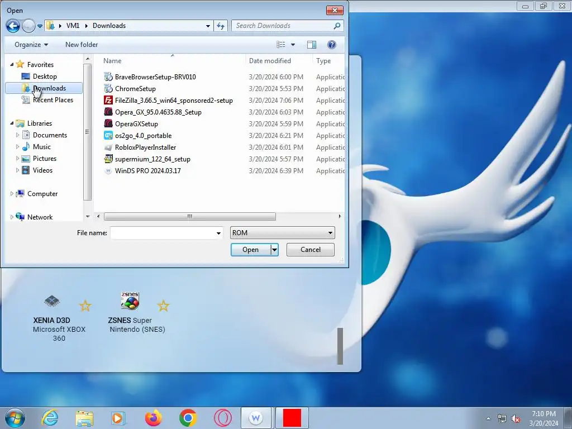Open Internet Explorer from taskbar
Image resolution: width=572 pixels, height=429 pixels.
tap(50, 418)
